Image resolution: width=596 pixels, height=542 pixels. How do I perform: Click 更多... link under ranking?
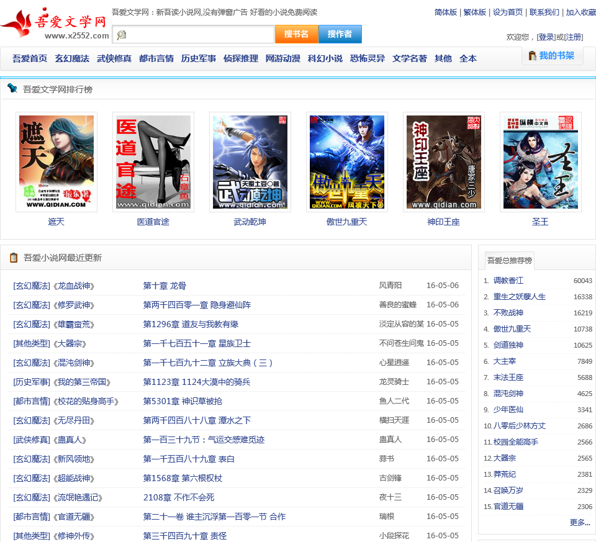[x=580, y=523]
